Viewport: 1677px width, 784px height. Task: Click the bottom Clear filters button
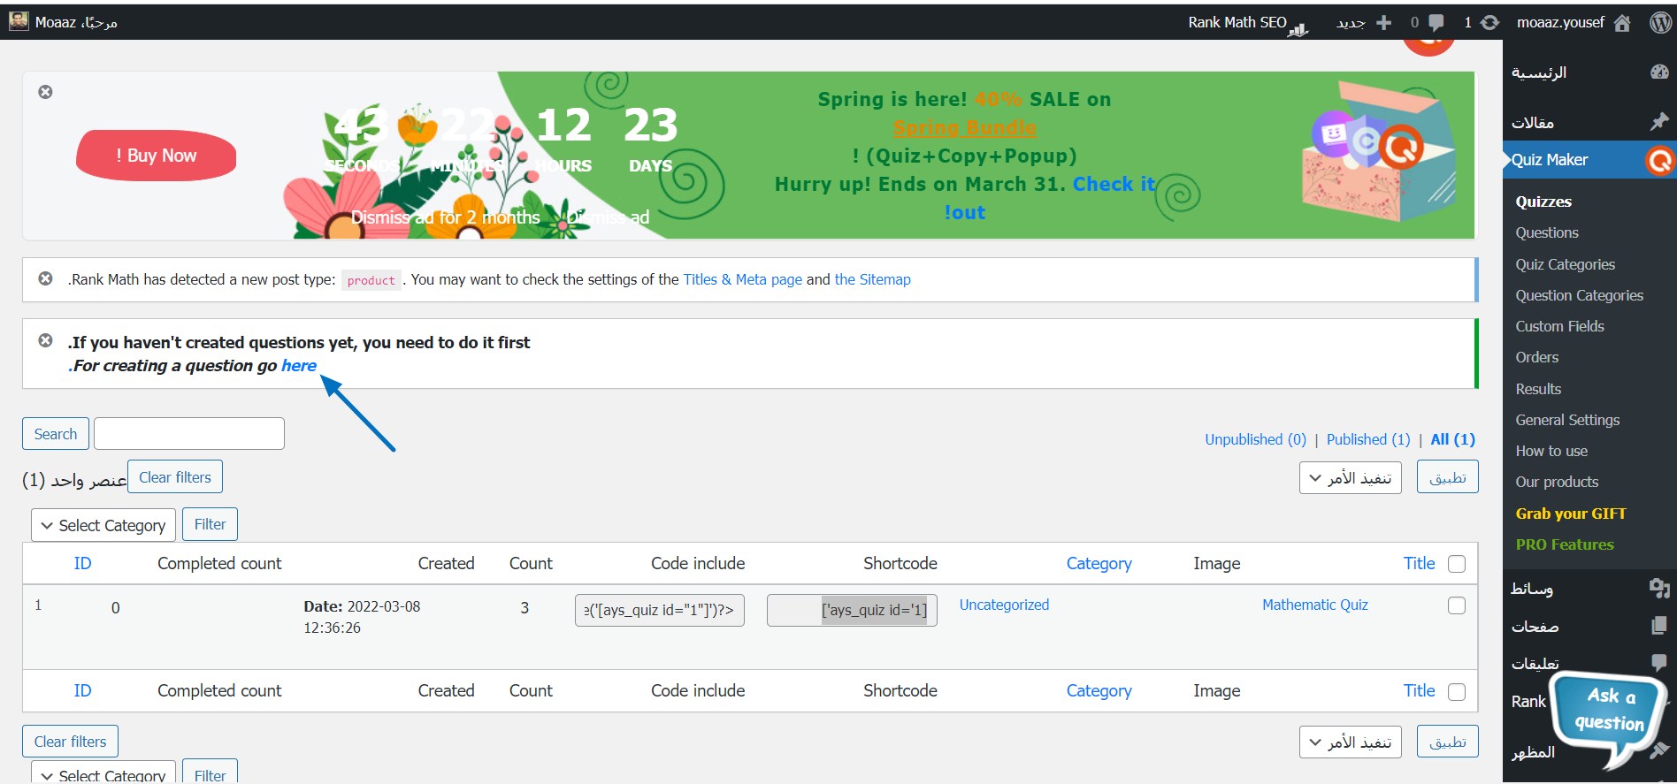coord(70,742)
